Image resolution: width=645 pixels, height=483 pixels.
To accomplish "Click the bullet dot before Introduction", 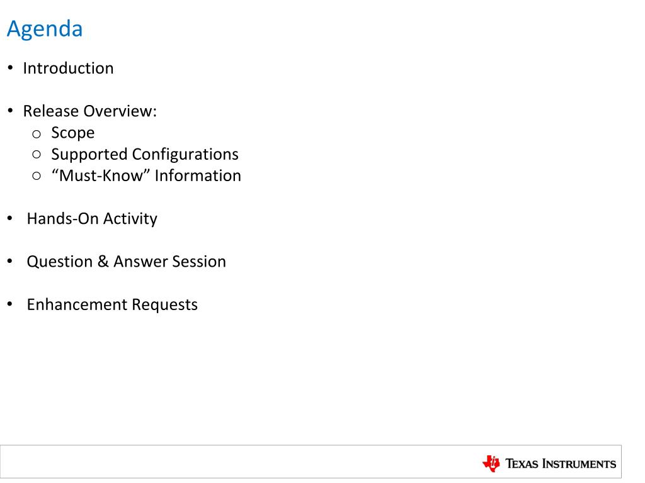I will [x=10, y=67].
